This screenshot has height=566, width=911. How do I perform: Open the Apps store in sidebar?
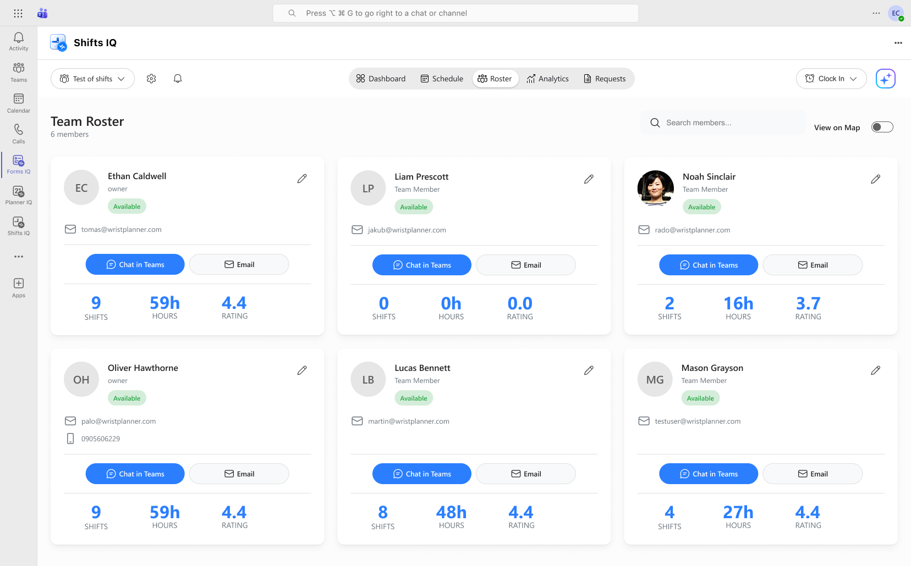pyautogui.click(x=19, y=287)
